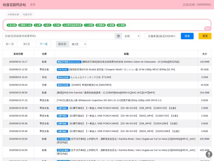
Task: Click the 北宇治字幕组 badge in the 简日内嵌 row
Action: coord(63,139)
